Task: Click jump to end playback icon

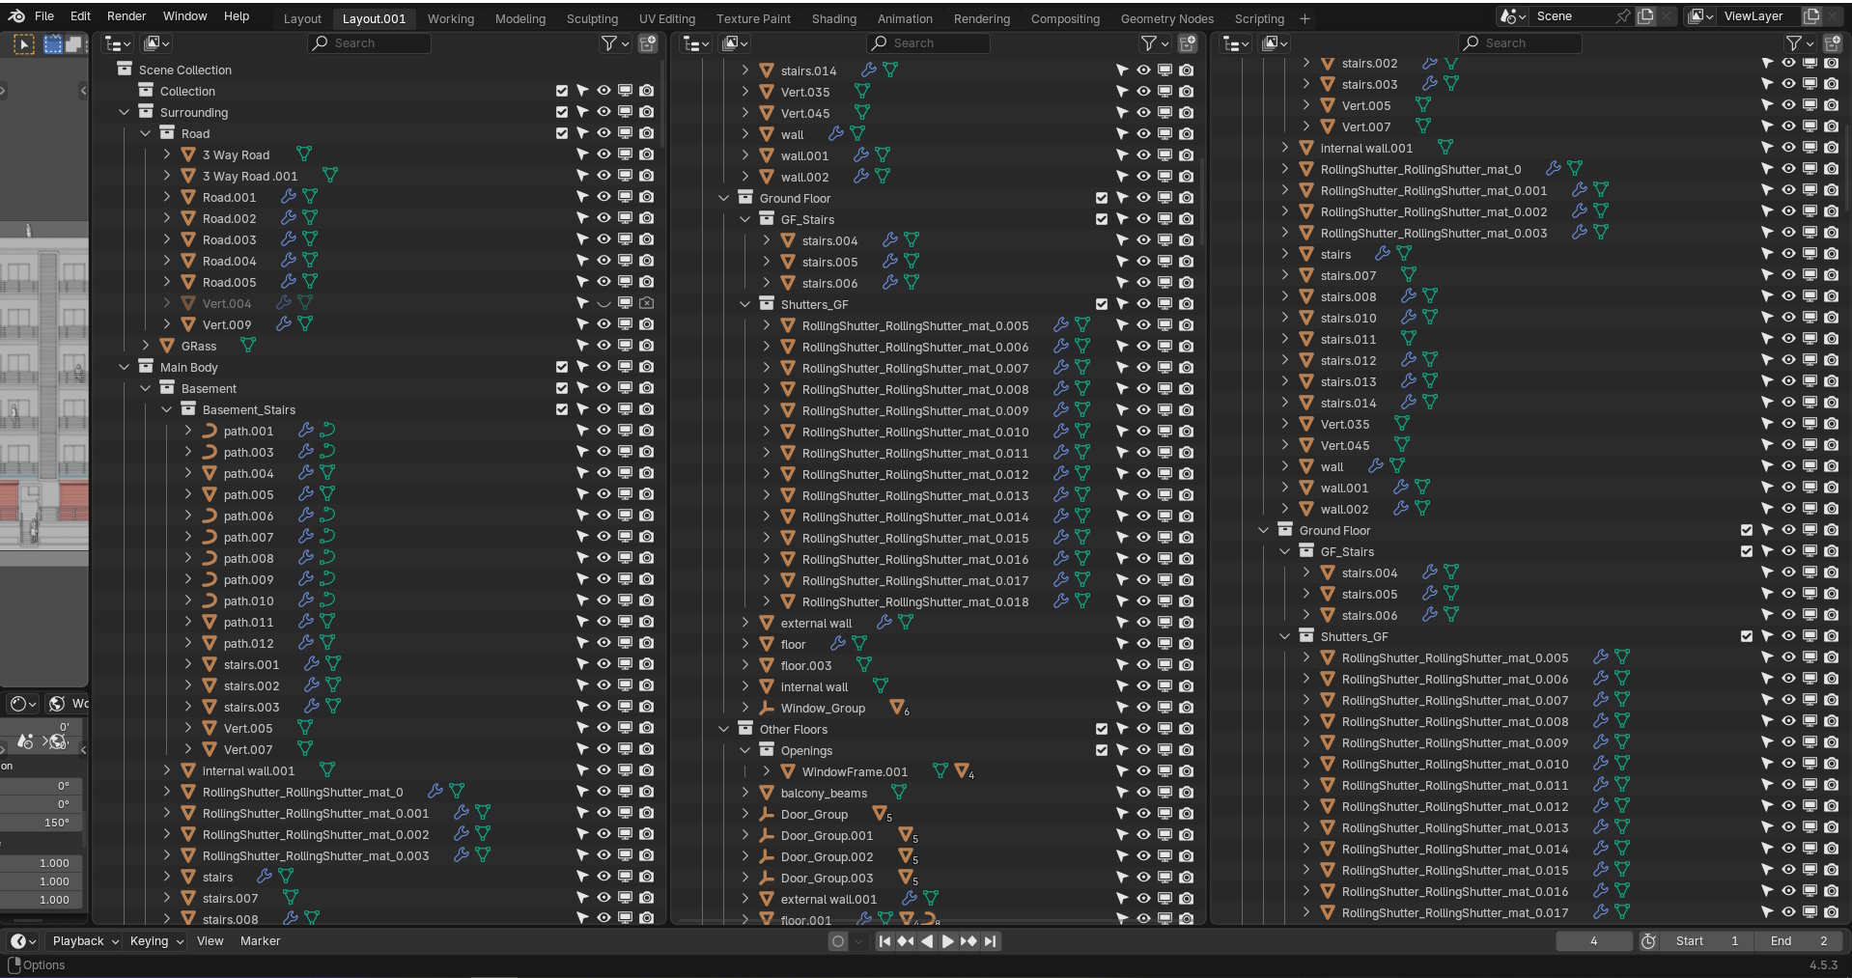Action: [x=991, y=941]
